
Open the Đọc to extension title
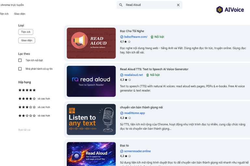coord(124,146)
